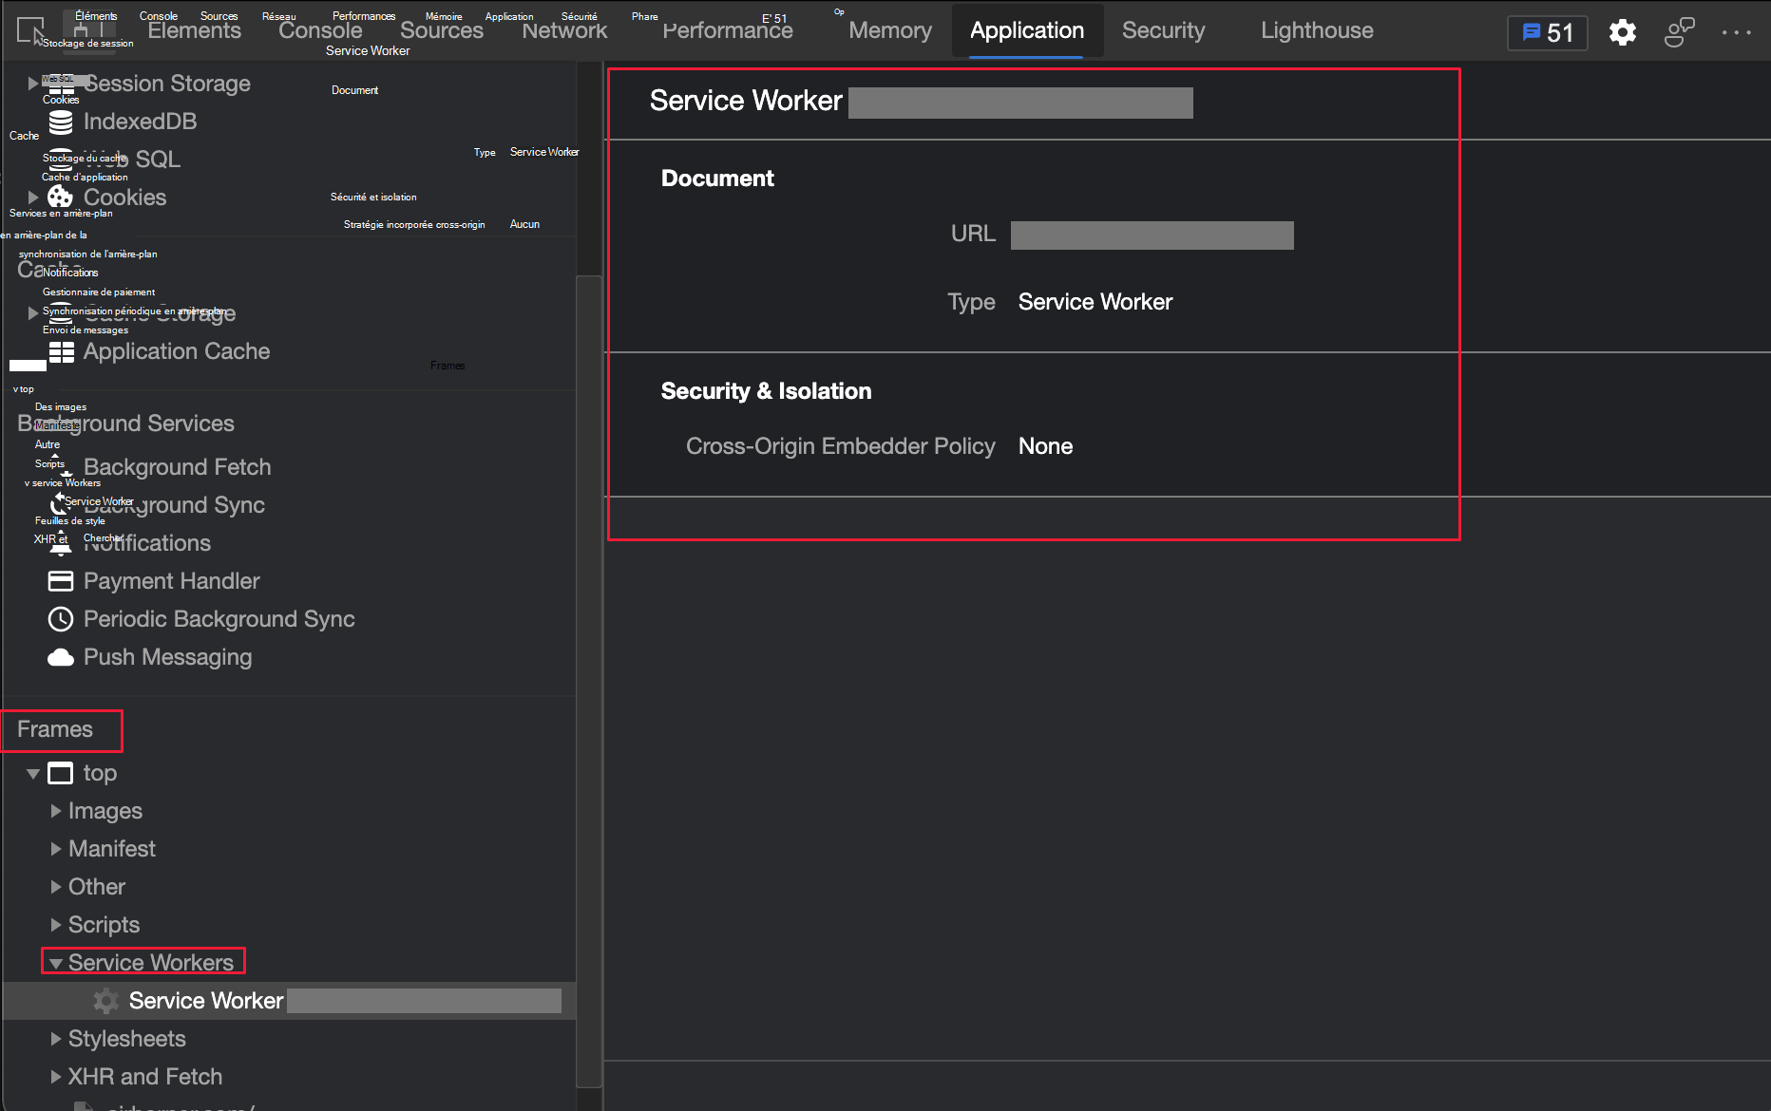1771x1111 pixels.
Task: Open the Sources tab
Action: coord(442,30)
